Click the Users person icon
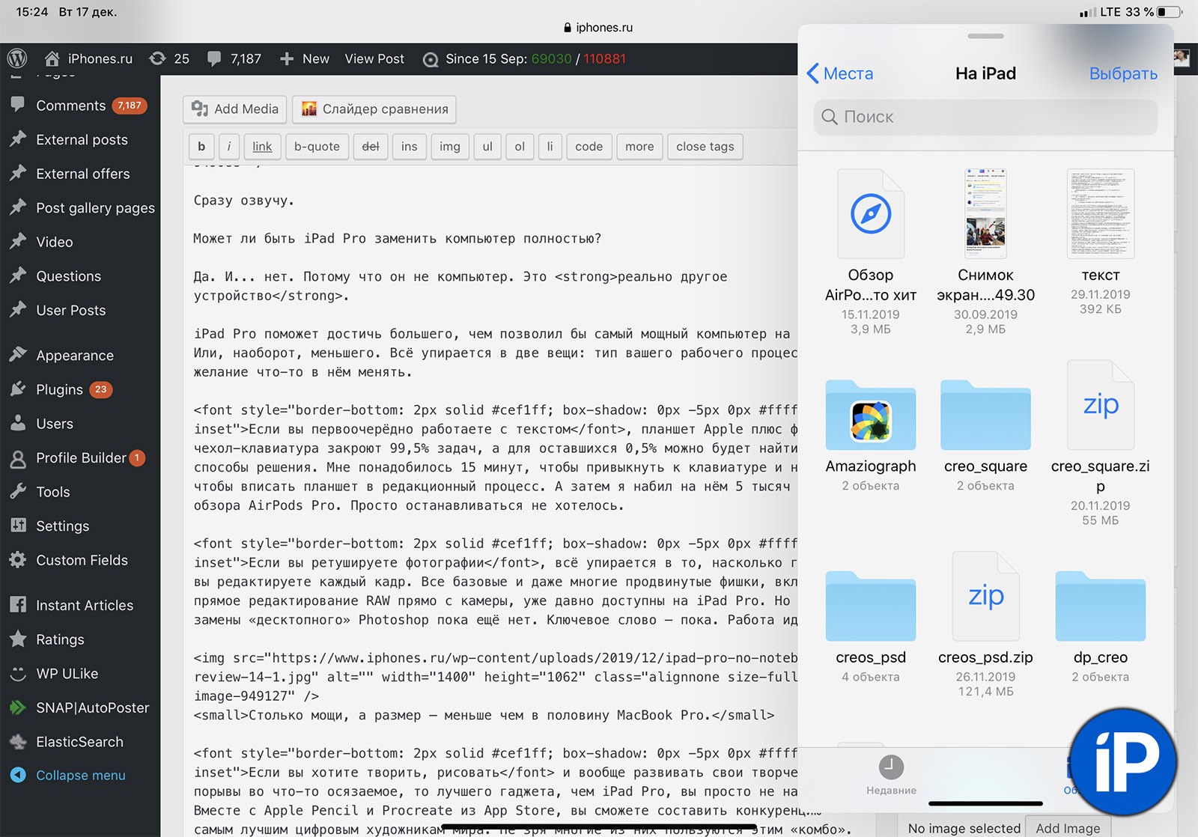The image size is (1198, 837). tap(18, 423)
